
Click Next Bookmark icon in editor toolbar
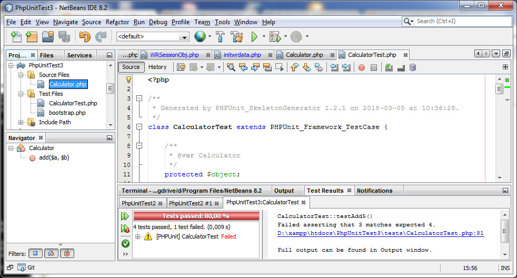coord(306,67)
